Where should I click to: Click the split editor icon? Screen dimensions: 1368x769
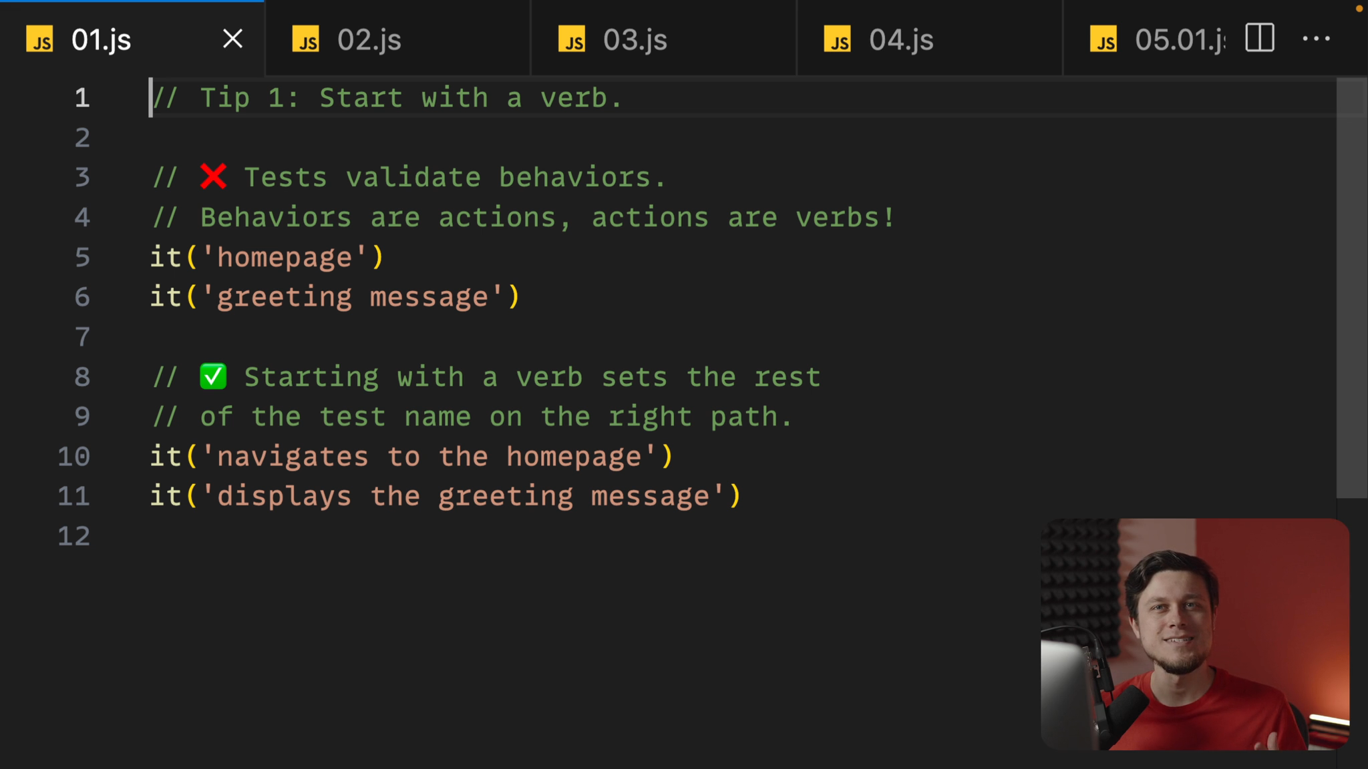click(1260, 38)
